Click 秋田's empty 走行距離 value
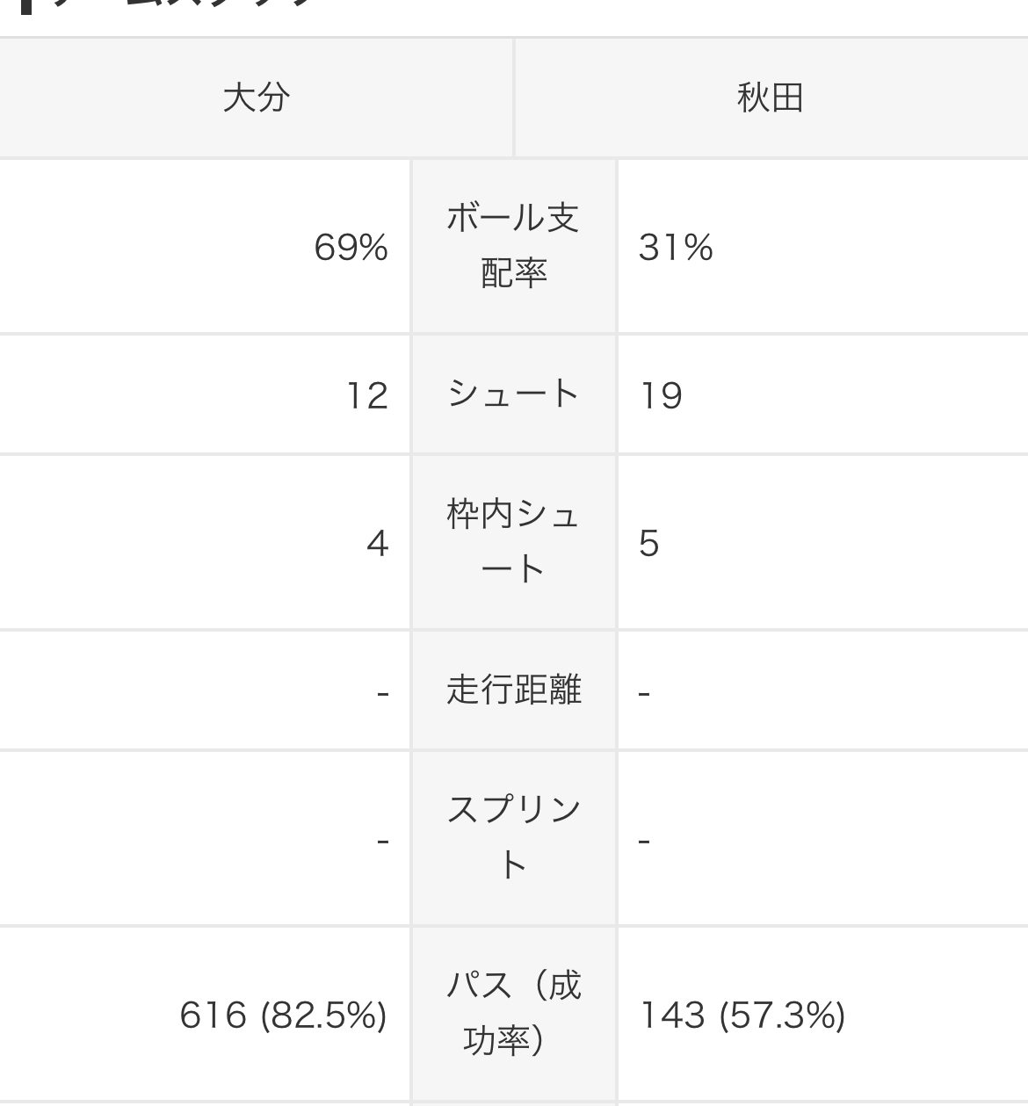This screenshot has height=1106, width=1028. tap(644, 693)
